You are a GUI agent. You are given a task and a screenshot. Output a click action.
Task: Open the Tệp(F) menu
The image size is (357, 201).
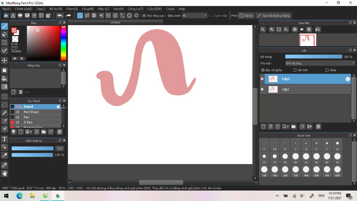point(6,9)
